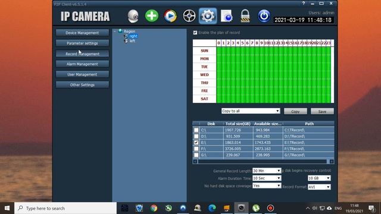Open the live camera view icon
381x214 pixels.
(x=133, y=16)
